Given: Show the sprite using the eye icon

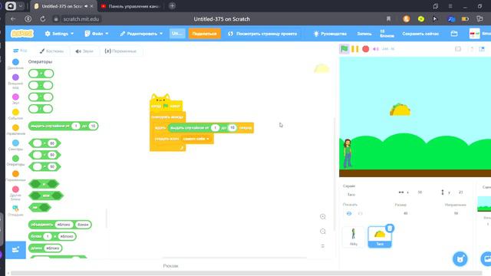Looking at the screenshot, I should point(349,213).
